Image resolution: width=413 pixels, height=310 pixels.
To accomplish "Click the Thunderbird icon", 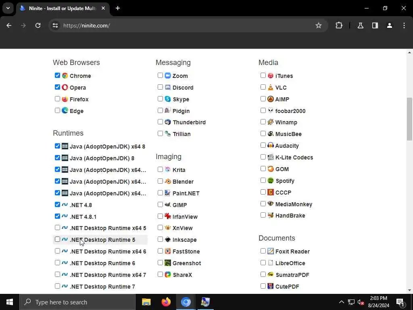I will click(x=168, y=122).
